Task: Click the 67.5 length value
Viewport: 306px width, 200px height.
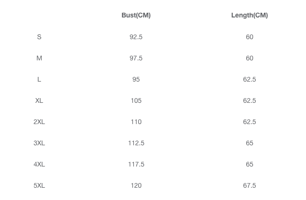Action: (x=249, y=185)
